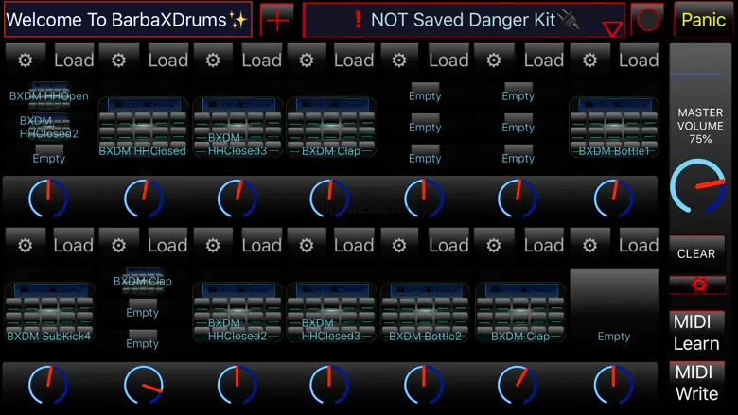Load a sample above bottom-row single Empty pad

pyautogui.click(x=639, y=245)
